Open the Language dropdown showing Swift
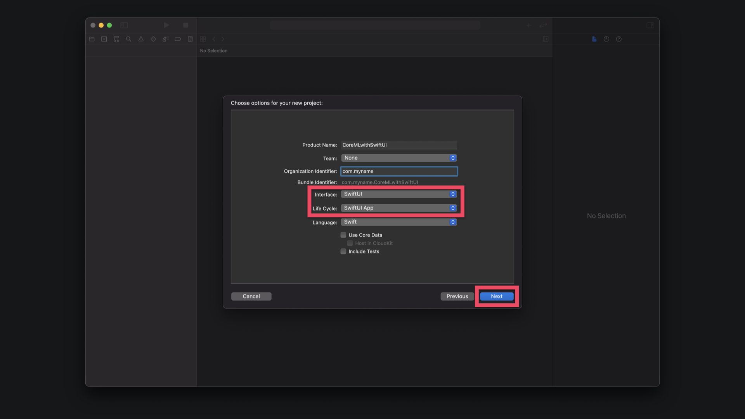Image resolution: width=745 pixels, height=419 pixels. (x=398, y=222)
